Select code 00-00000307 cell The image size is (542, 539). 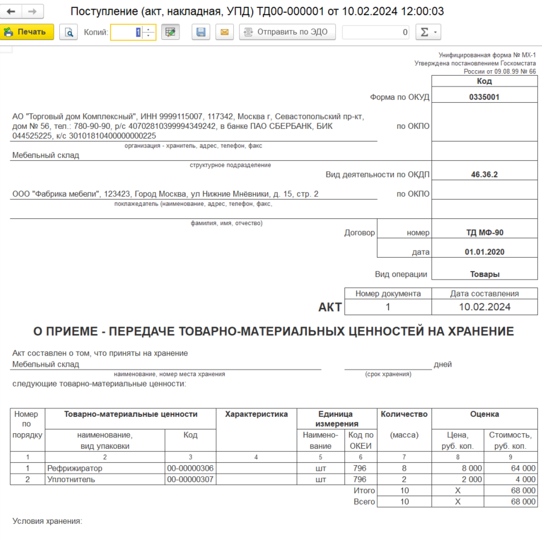[190, 479]
